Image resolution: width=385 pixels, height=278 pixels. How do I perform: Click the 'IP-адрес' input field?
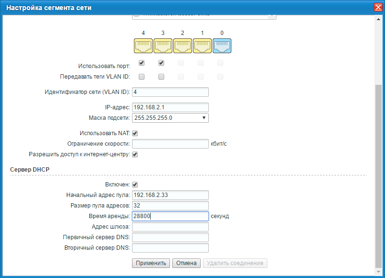[x=170, y=107]
